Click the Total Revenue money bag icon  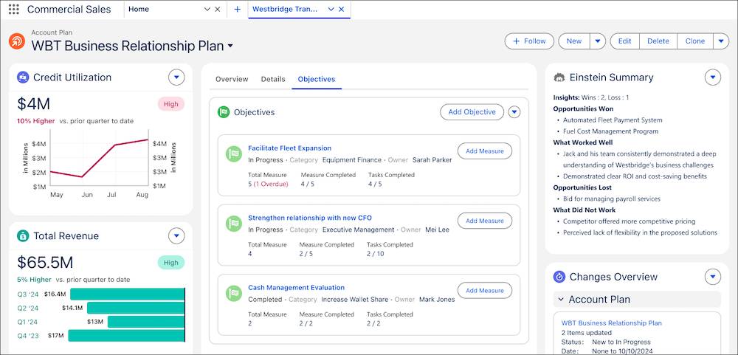23,236
